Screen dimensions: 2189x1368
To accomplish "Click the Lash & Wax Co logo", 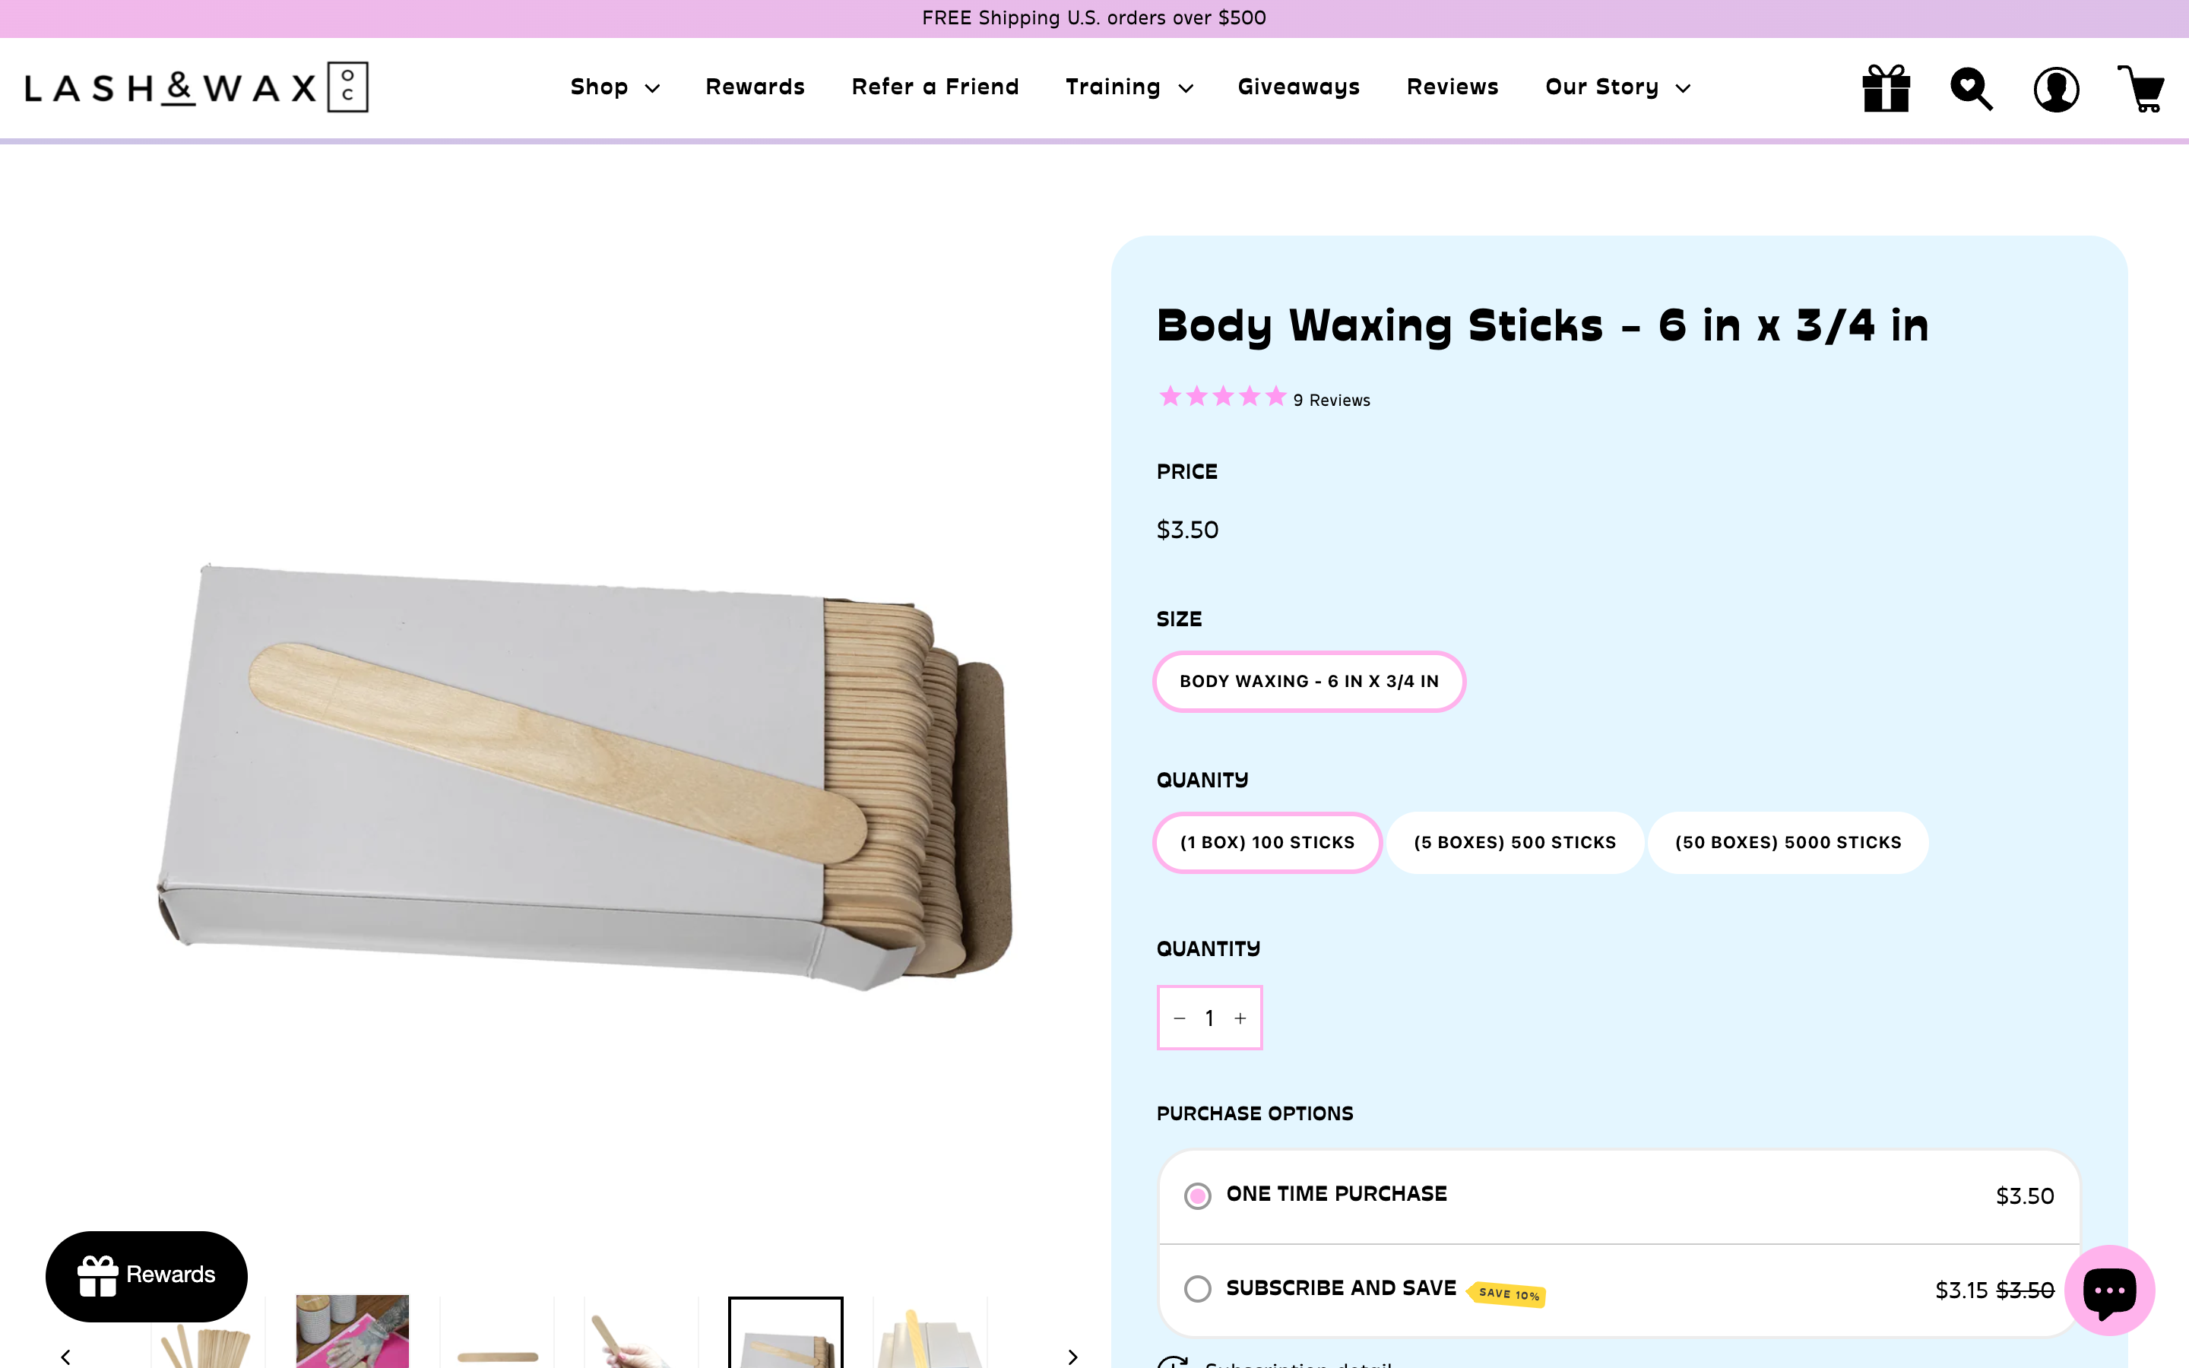I will coord(196,87).
